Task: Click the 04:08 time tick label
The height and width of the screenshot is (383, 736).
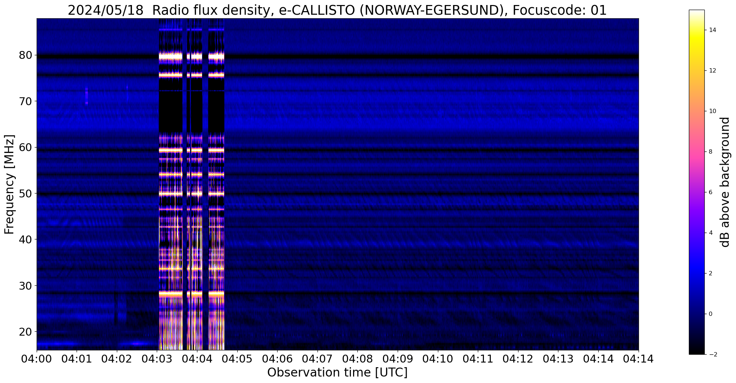Action: point(357,358)
